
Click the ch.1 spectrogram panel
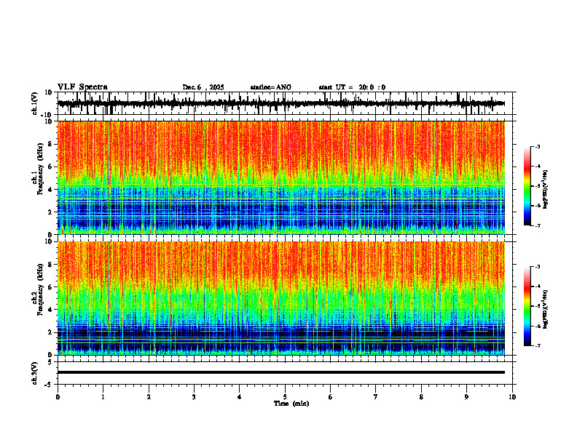(x=281, y=177)
